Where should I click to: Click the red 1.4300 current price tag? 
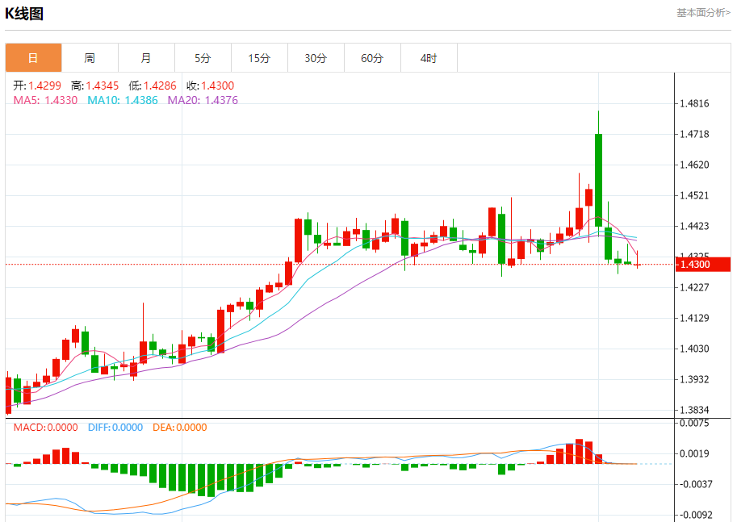tap(702, 265)
